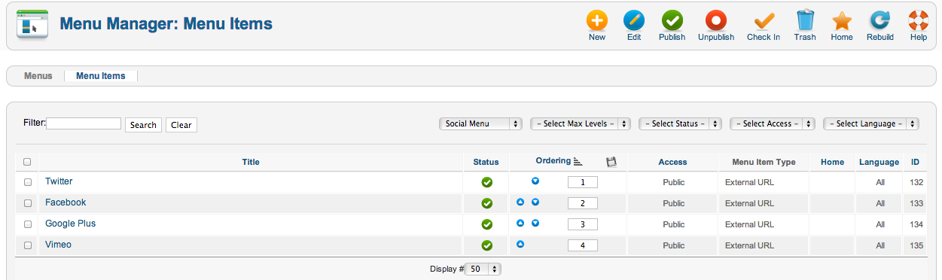Screen dimensions: 942x280
Task: Click the Check In toolbar icon
Action: click(x=764, y=20)
